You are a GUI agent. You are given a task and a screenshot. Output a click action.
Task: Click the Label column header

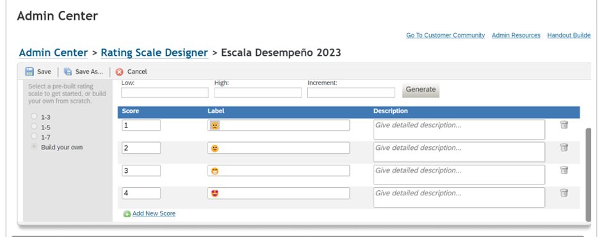(216, 111)
